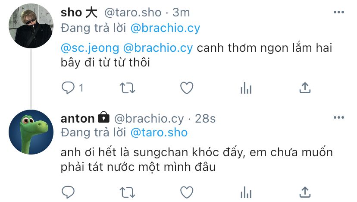
Task: Open profile via the anton display name
Action: point(78,118)
